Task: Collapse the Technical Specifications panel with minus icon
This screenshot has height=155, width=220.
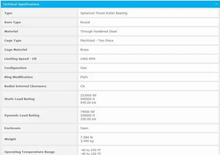Action: coord(215,4)
